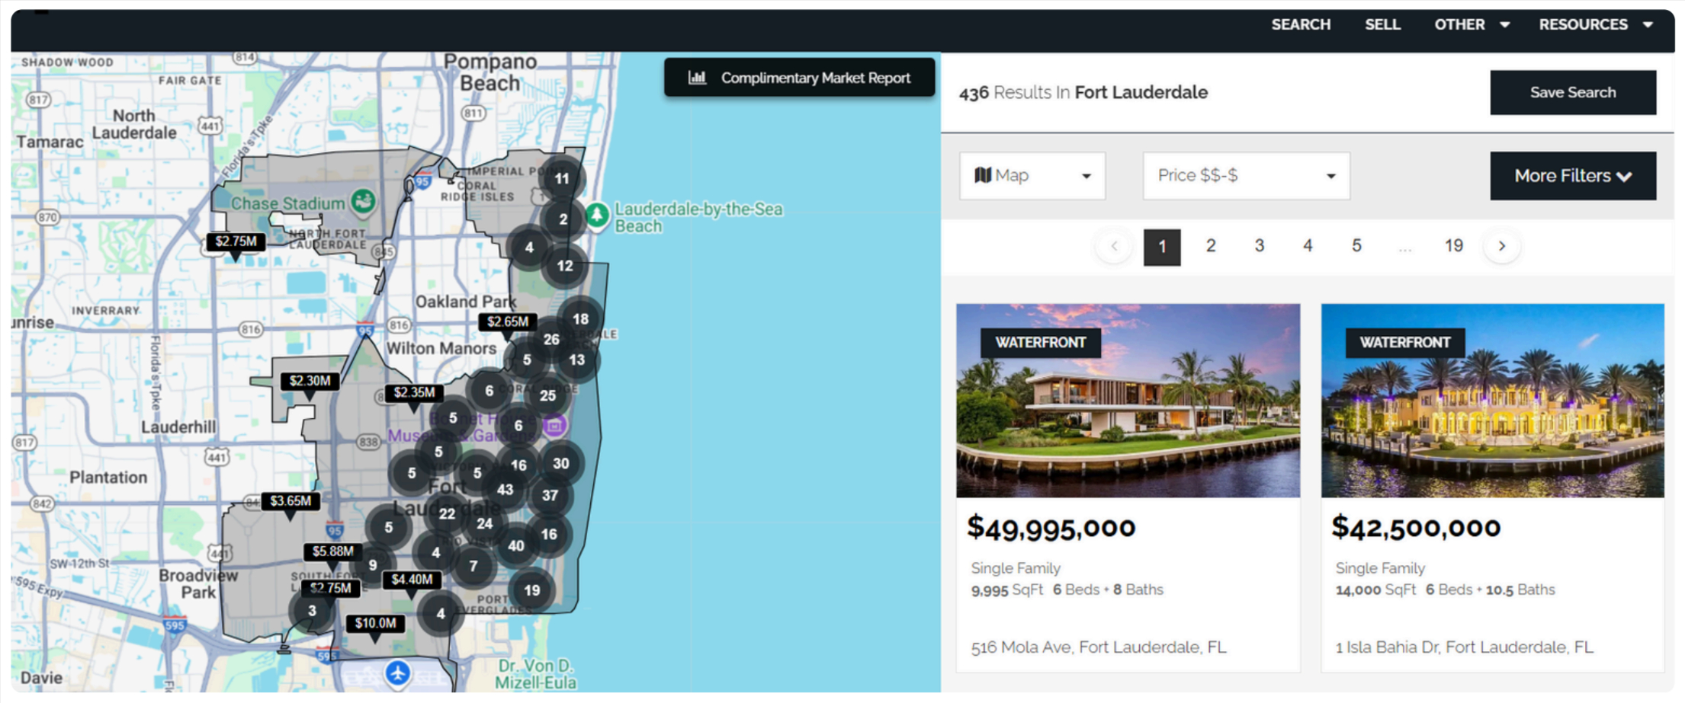Click the Bonnet House museum purple icon

[x=554, y=425]
